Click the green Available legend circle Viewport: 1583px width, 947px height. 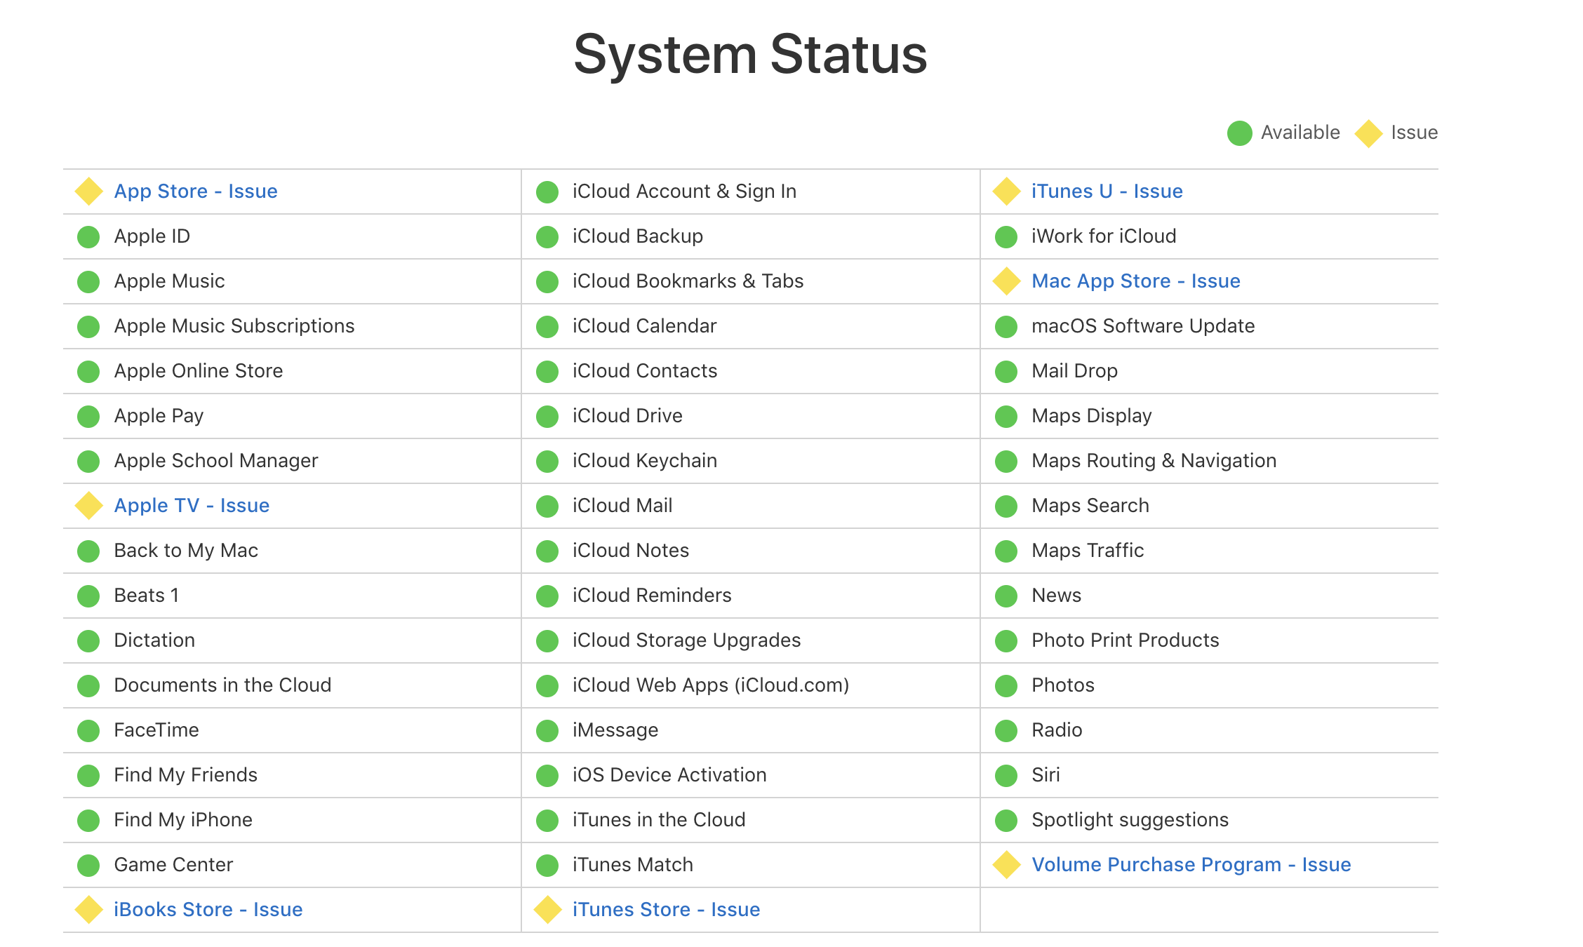pos(1239,133)
